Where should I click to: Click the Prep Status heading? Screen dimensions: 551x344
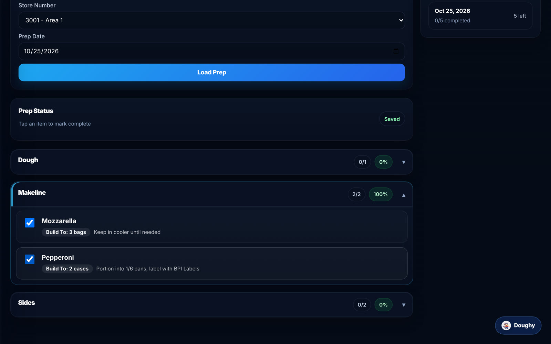(36, 111)
